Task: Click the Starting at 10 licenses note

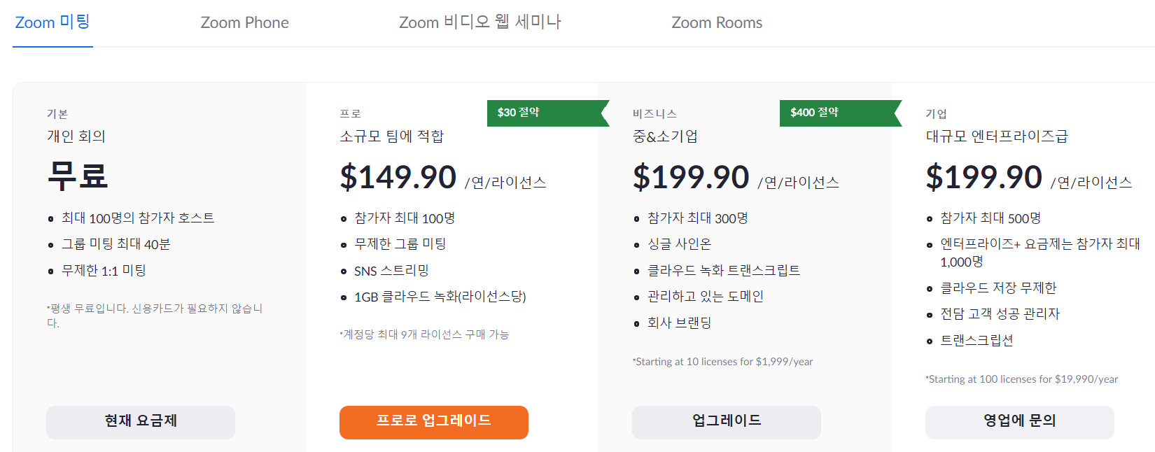Action: (x=723, y=362)
